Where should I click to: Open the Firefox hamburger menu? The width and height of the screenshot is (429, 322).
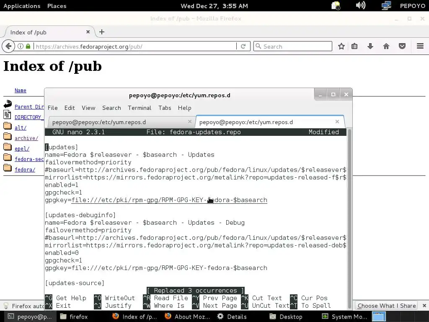click(x=420, y=46)
